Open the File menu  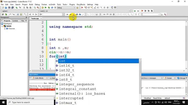[2, 4]
